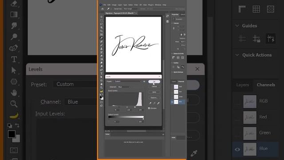
Task: Click the large lock guides icon in background
Action: pyautogui.click(x=256, y=39)
